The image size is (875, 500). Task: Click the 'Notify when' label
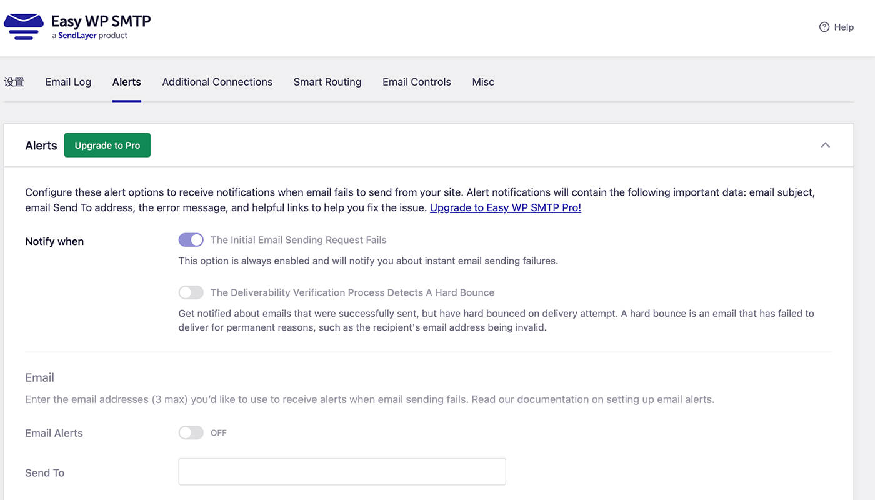54,241
